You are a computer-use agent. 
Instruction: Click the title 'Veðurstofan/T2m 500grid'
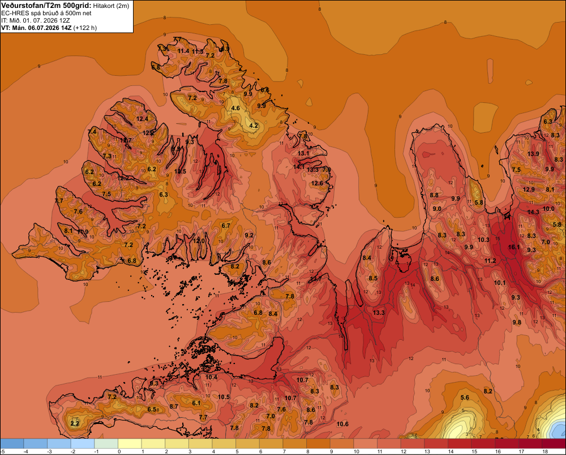coord(46,5)
